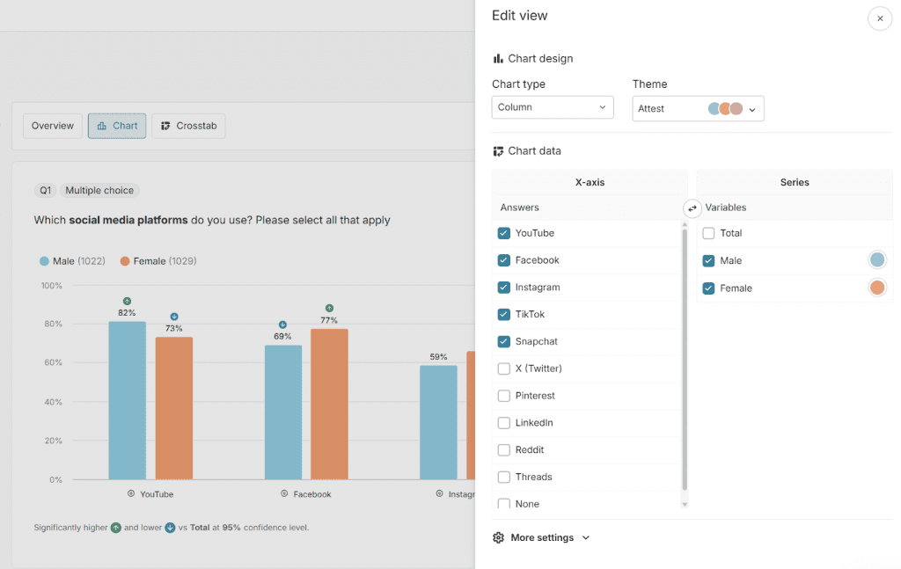Click the Female series orange color swatch
Image resolution: width=901 pixels, height=569 pixels.
(877, 288)
